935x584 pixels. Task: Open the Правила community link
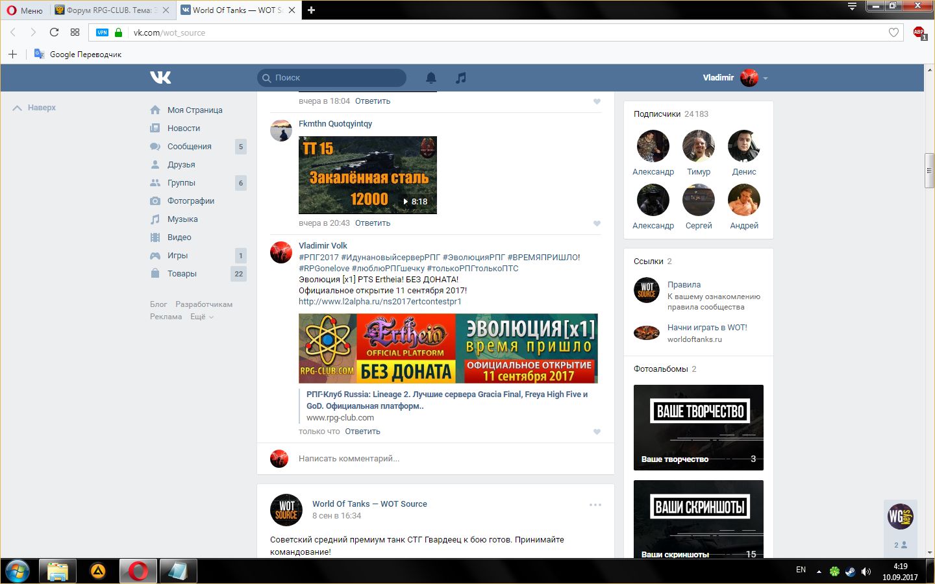coord(684,285)
